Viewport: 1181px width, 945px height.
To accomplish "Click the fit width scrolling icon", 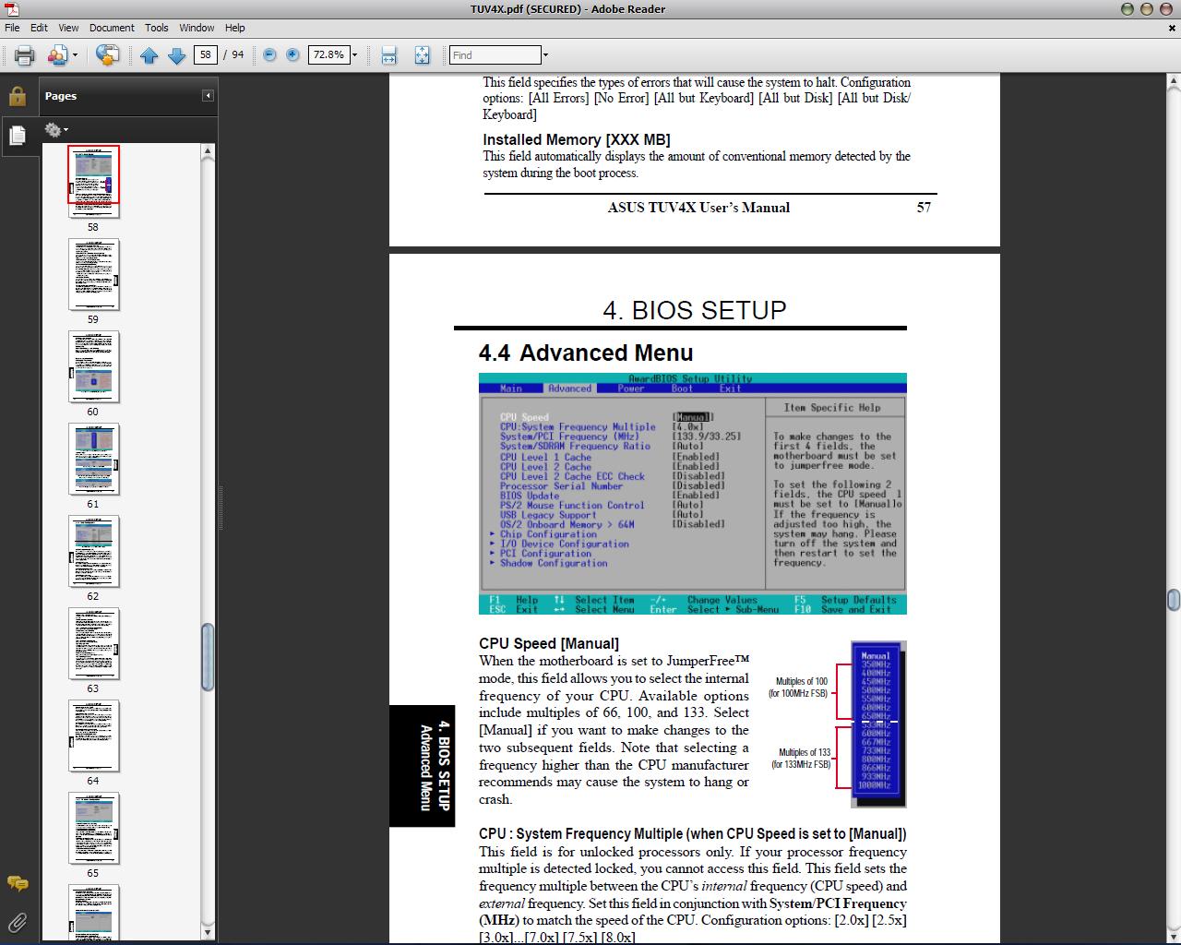I will [x=389, y=55].
